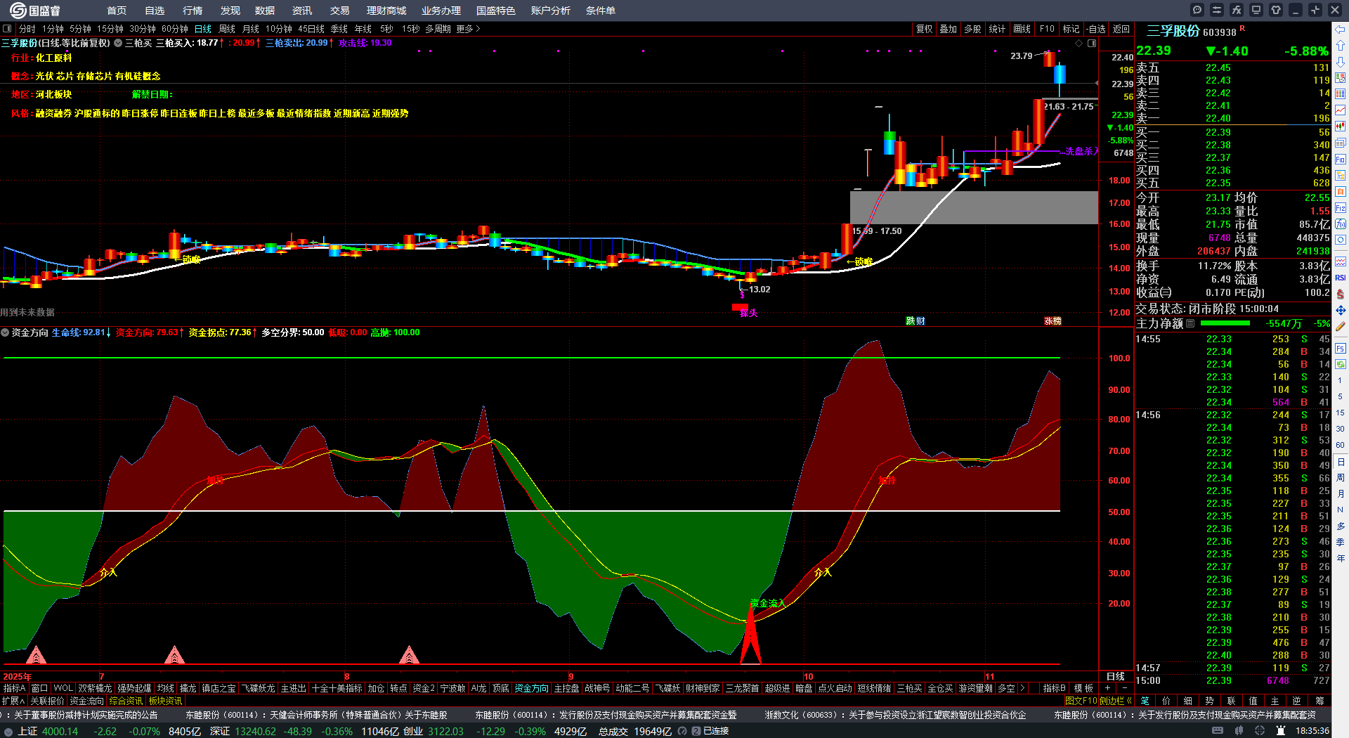Open the 账户分析 menu
Image resolution: width=1349 pixels, height=738 pixels.
coord(551,11)
